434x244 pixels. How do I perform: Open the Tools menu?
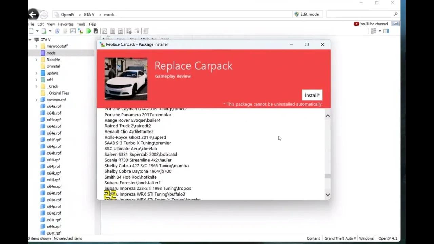pos(81,24)
